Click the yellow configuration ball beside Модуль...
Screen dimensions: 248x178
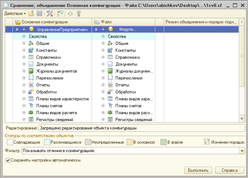(x=111, y=29)
